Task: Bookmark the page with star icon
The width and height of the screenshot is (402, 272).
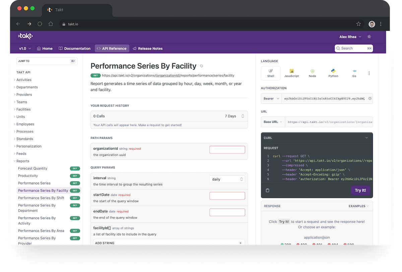Action: click(358, 24)
